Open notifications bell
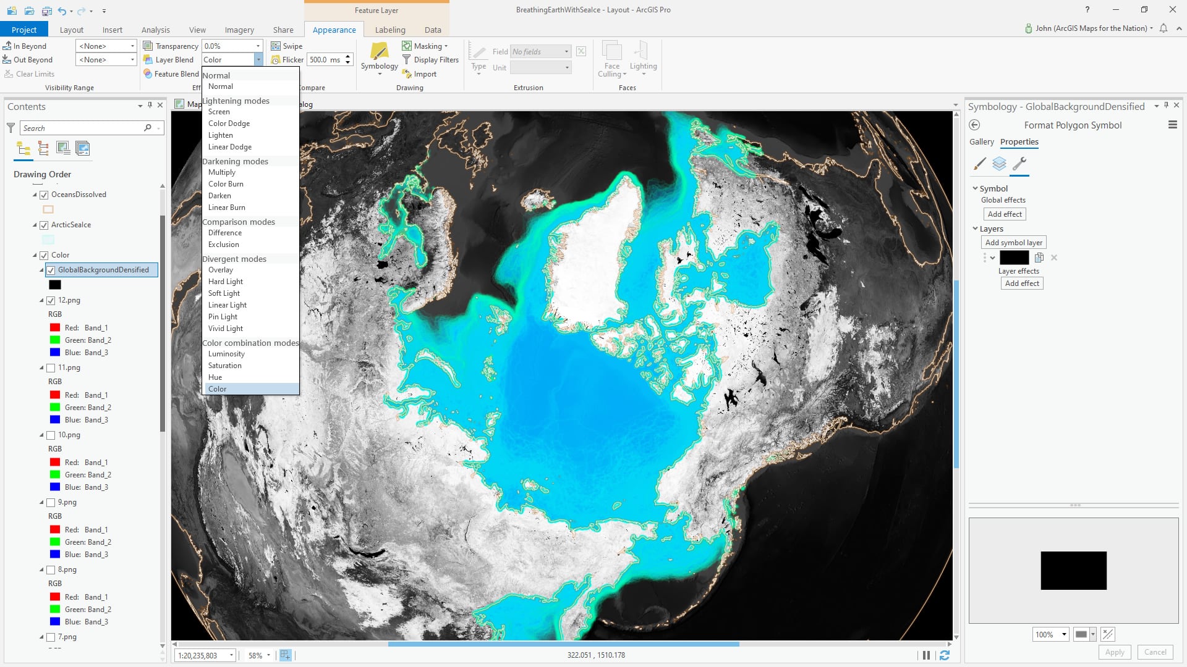1187x667 pixels. pyautogui.click(x=1164, y=28)
